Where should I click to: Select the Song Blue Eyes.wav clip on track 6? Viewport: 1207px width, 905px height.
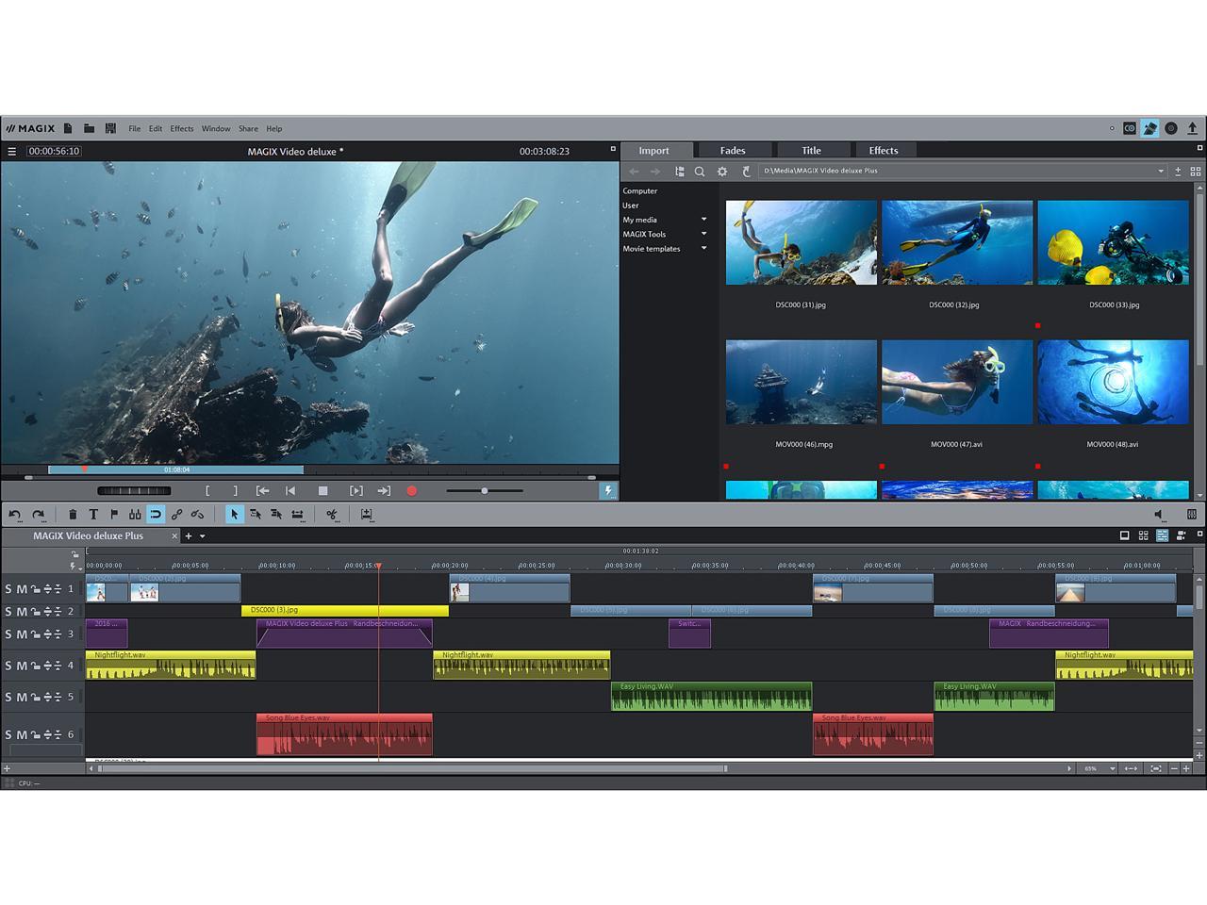pyautogui.click(x=344, y=734)
